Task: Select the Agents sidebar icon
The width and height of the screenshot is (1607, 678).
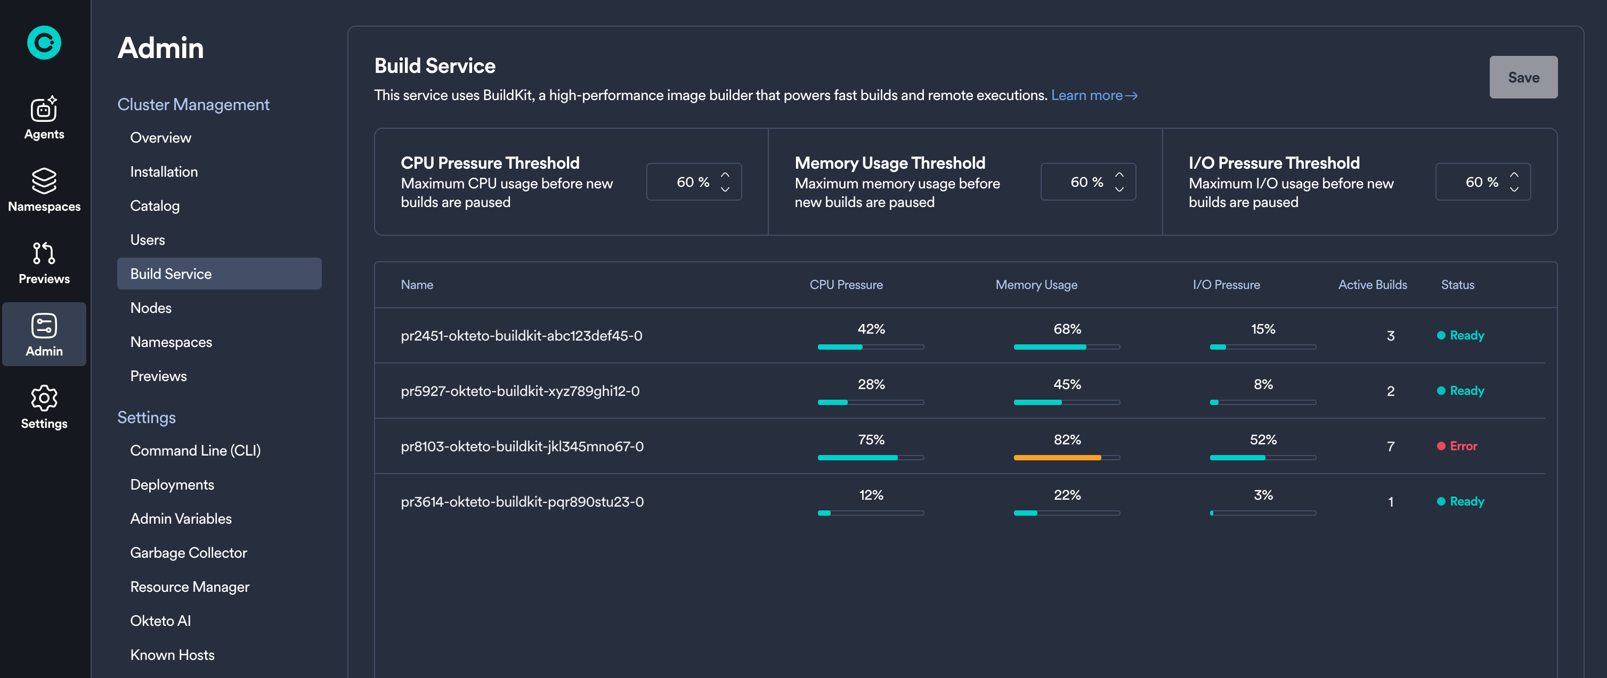Action: (44, 109)
